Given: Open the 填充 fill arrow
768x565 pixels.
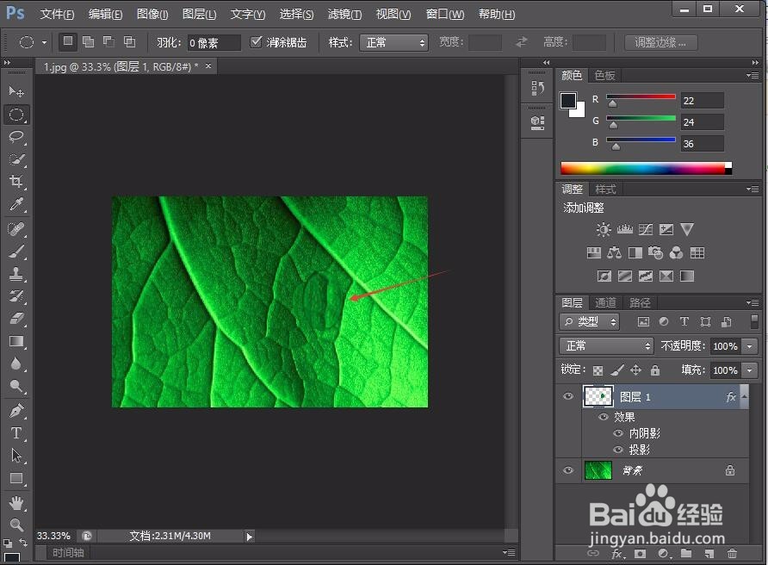Looking at the screenshot, I should pyautogui.click(x=749, y=370).
